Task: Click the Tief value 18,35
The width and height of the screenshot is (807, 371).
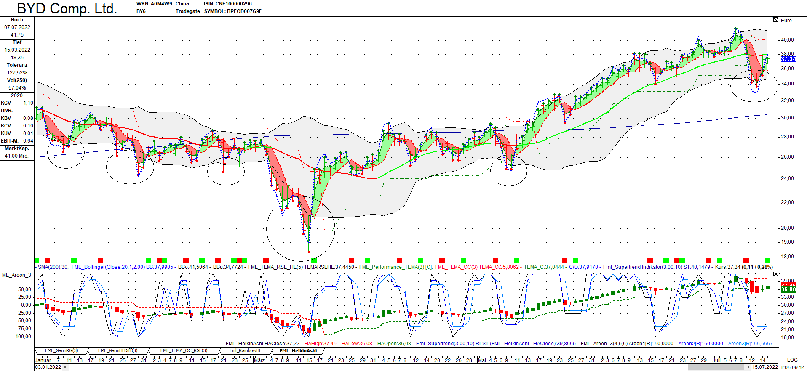Action: click(x=17, y=58)
